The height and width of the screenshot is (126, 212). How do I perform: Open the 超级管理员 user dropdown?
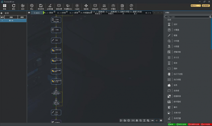pos(206,5)
